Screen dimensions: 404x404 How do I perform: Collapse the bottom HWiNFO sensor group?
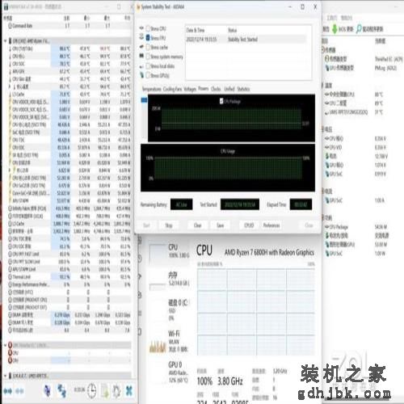tap(5, 375)
